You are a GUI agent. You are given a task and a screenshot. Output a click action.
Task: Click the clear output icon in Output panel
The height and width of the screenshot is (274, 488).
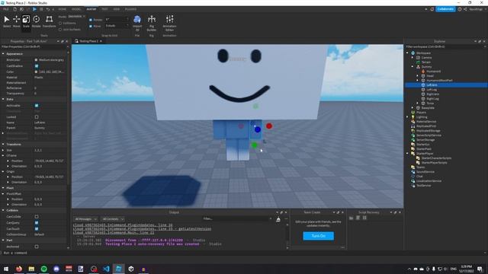278,219
